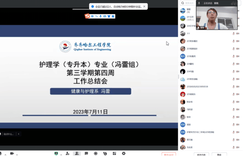This screenshot has width=243, height=156.
Task: Open the settings gear icon
Action: [124, 154]
